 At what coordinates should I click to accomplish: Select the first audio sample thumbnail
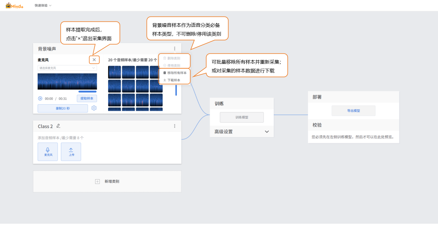coord(114,72)
